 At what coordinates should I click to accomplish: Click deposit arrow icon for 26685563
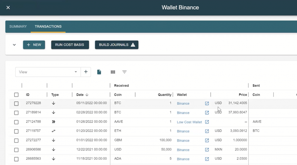(54, 159)
